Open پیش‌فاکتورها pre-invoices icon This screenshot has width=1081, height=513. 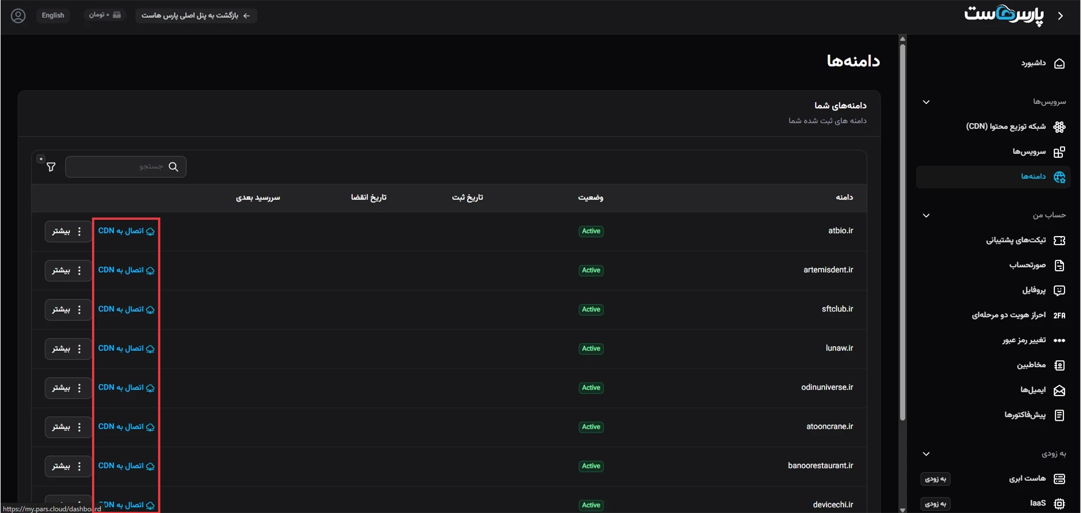click(x=1060, y=415)
